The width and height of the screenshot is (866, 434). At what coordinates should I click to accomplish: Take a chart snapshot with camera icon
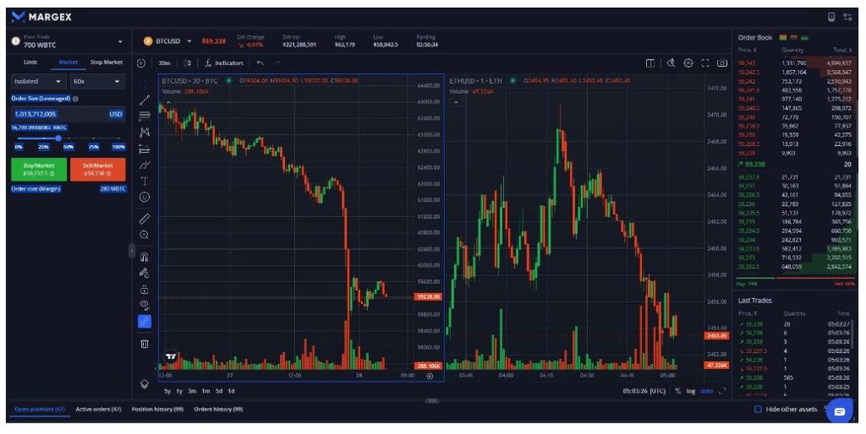click(722, 62)
